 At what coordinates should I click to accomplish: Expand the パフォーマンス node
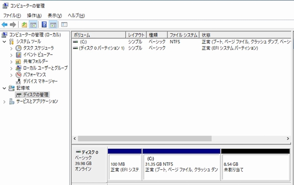point(11,75)
